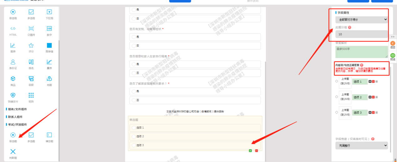Viewport: 397px width, 162px height.
Task: Click 上传图 button beside 选项 3
Action: point(345,112)
